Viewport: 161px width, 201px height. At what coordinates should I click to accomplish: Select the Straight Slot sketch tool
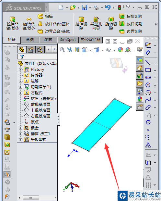click(x=148, y=77)
